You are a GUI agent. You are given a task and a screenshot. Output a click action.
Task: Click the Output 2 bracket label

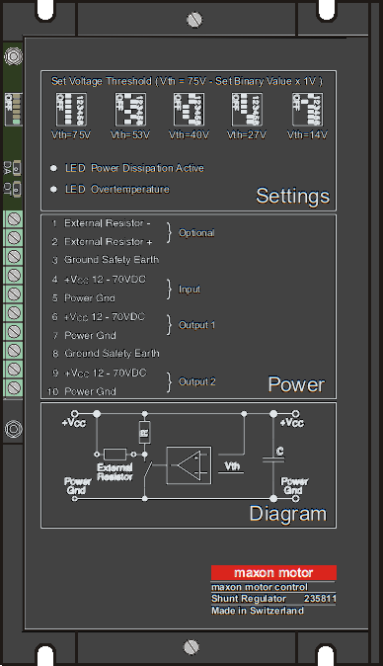[196, 381]
